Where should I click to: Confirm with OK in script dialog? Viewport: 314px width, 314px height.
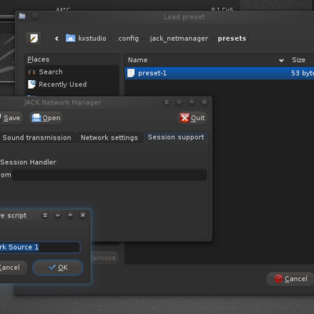[58, 268]
